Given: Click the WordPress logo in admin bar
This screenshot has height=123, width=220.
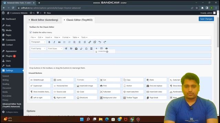Looking at the screenshot, I should tap(3, 13).
